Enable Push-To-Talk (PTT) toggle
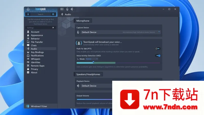Viewport: 204px width, 115px height. 158,49
